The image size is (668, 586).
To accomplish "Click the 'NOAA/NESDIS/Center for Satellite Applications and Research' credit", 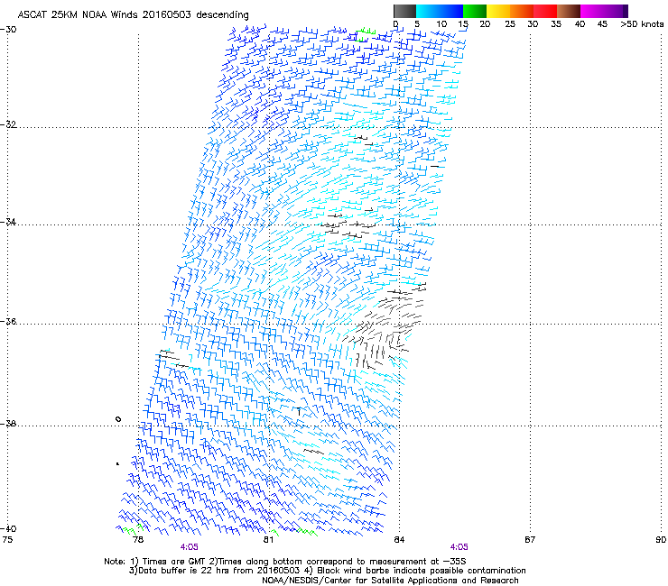I will point(390,581).
